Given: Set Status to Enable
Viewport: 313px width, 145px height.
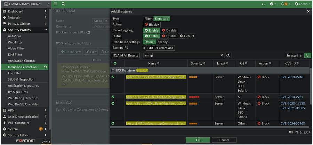Looking at the screenshot, I should (x=152, y=36).
